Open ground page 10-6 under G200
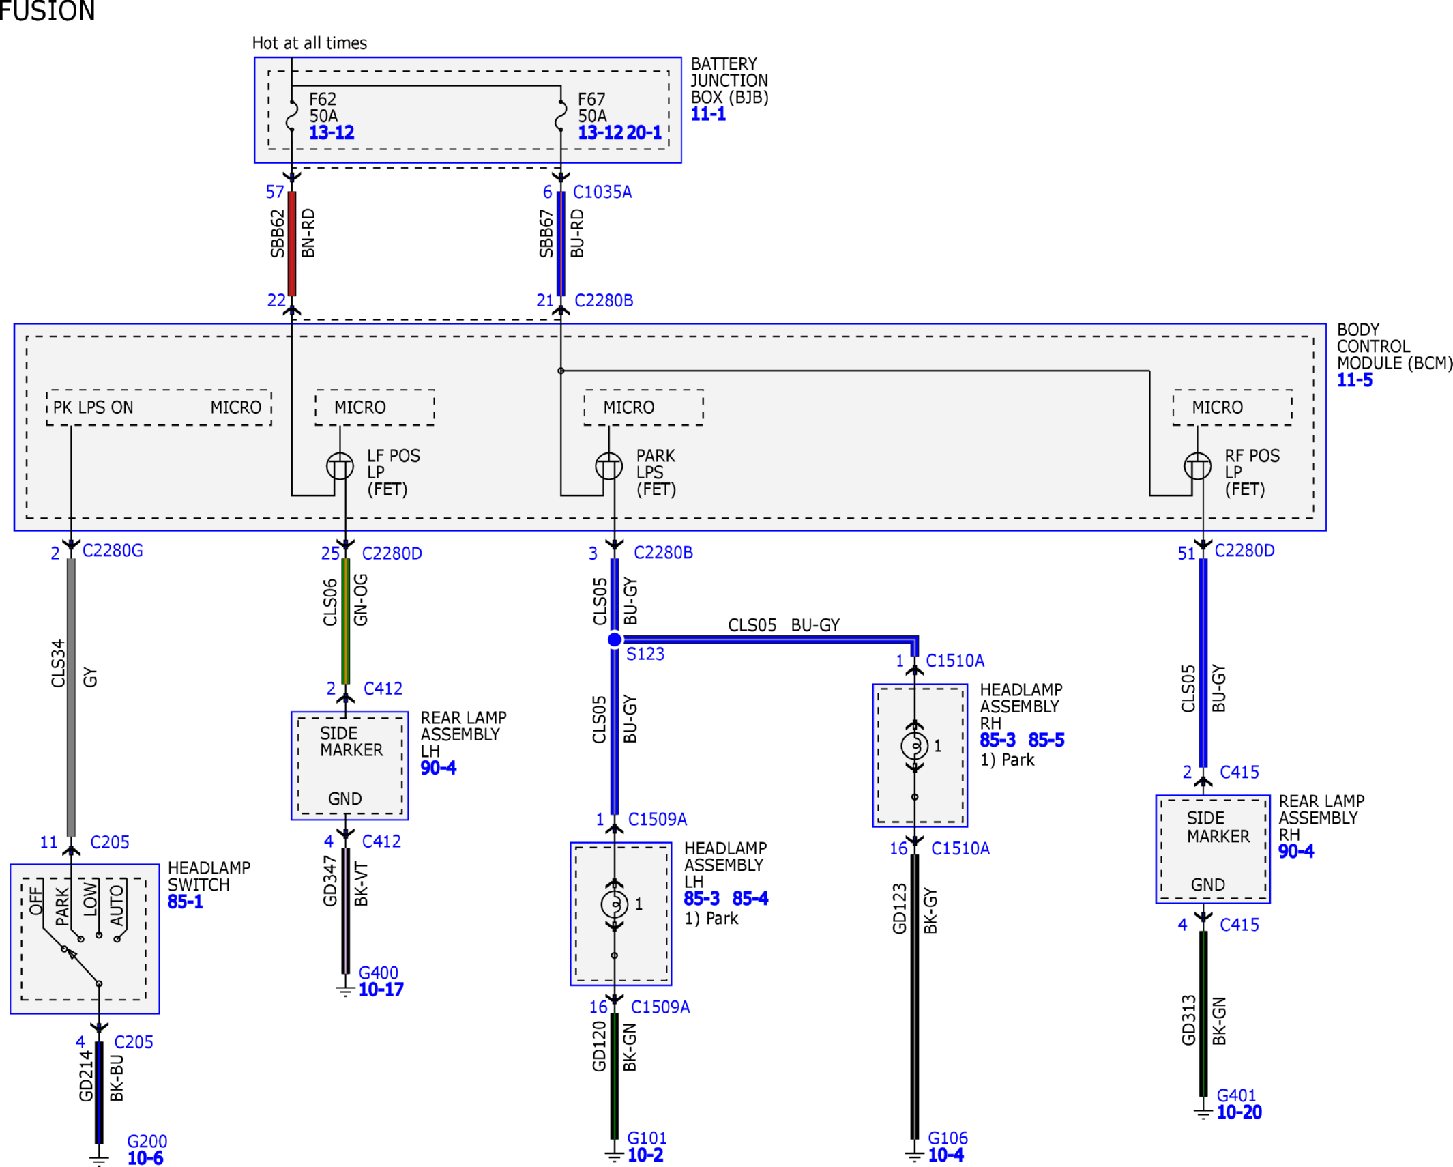The width and height of the screenshot is (1453, 1167). click(145, 1158)
